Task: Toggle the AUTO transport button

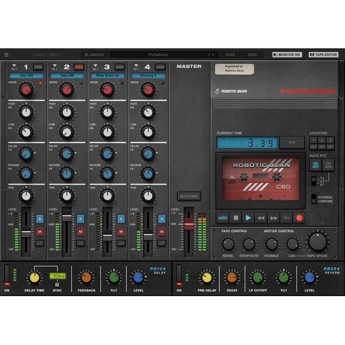Action: coord(223,218)
